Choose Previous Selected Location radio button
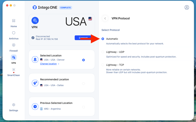This screenshot has height=122, width=196. point(83,107)
